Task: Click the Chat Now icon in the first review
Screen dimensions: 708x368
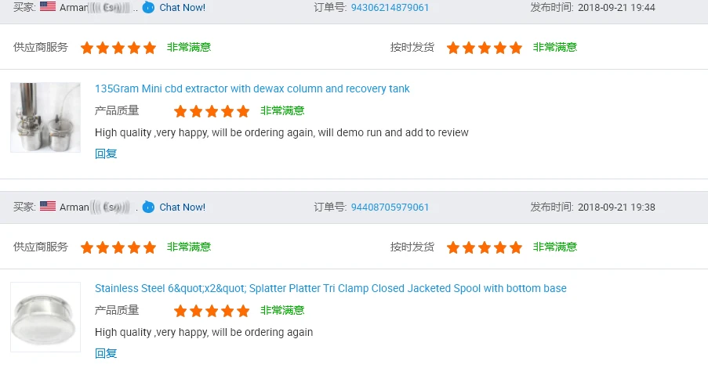Action: tap(148, 7)
